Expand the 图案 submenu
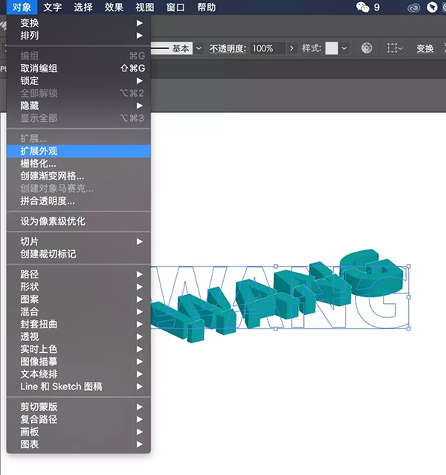The image size is (446, 475). 78,299
